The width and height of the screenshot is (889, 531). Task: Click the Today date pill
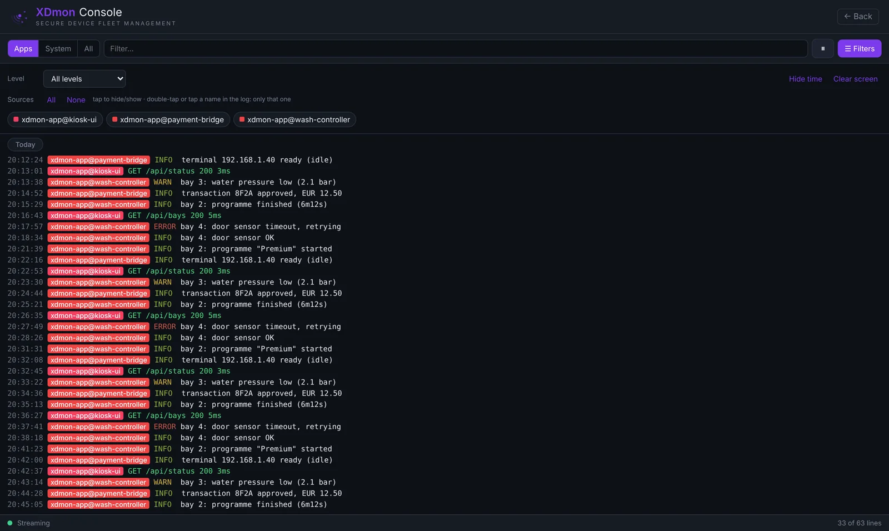tap(25, 144)
